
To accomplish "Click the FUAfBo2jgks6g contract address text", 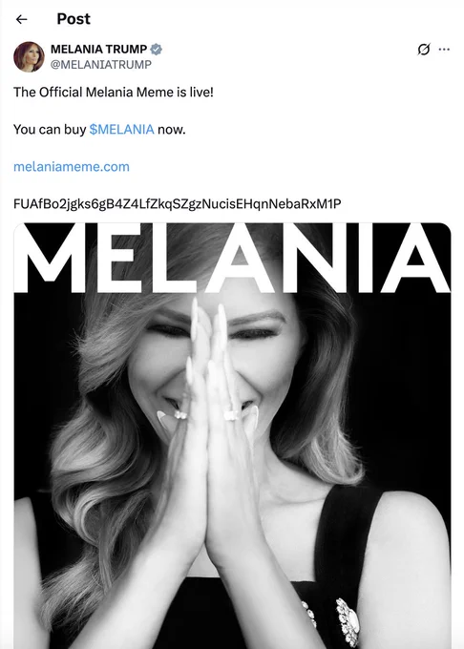I will click(178, 204).
